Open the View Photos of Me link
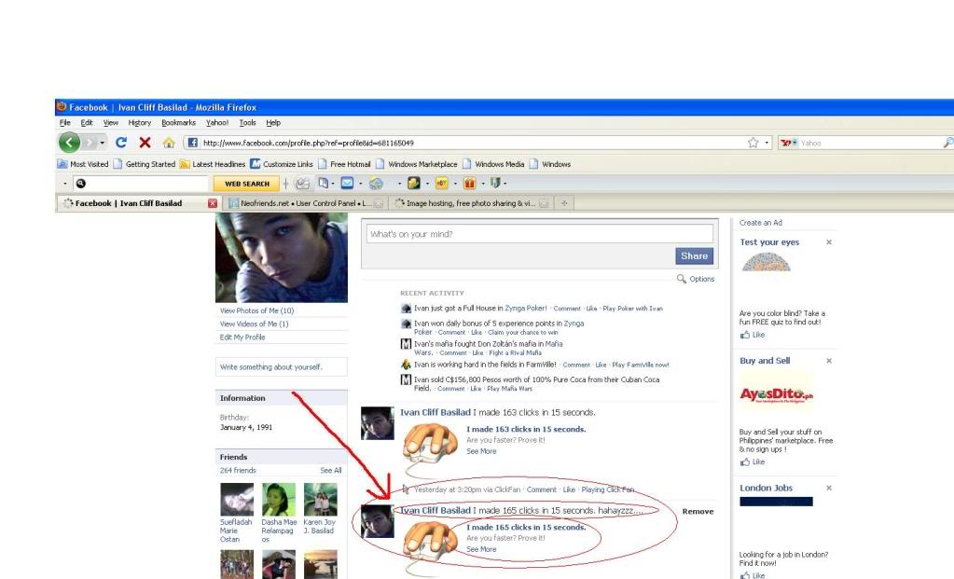This screenshot has width=954, height=579. pos(256,310)
